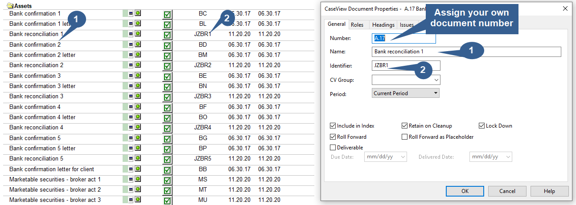The height and width of the screenshot is (205, 576).
Task: Click the document icon for Bank reconciliation 4
Action: coord(131,127)
